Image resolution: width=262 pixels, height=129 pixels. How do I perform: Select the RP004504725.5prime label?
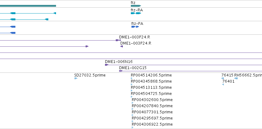click(151, 93)
